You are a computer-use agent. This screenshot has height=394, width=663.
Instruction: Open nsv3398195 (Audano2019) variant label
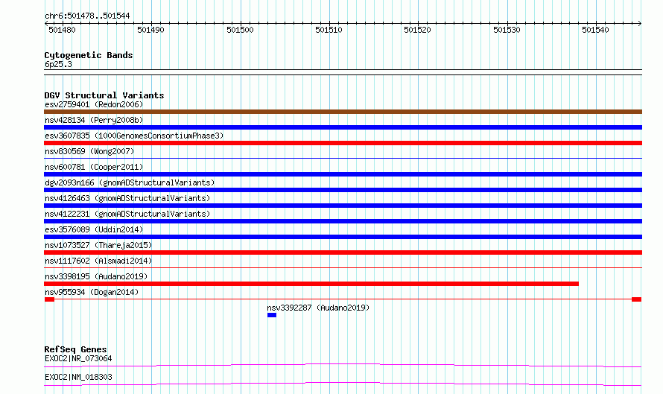[x=96, y=276]
